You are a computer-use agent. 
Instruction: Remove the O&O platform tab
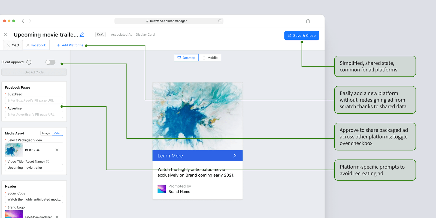coord(8,45)
